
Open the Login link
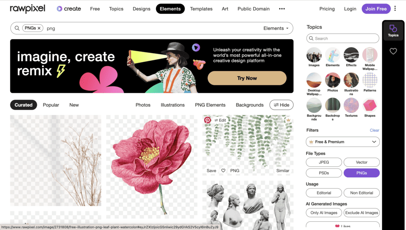click(350, 9)
